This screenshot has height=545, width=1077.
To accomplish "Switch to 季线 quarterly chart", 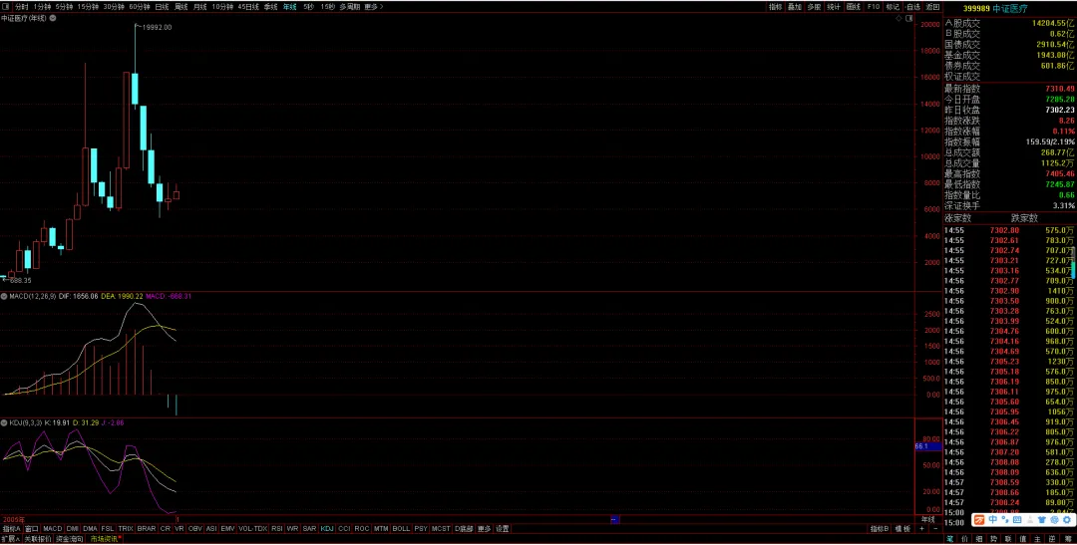I will (x=270, y=6).
